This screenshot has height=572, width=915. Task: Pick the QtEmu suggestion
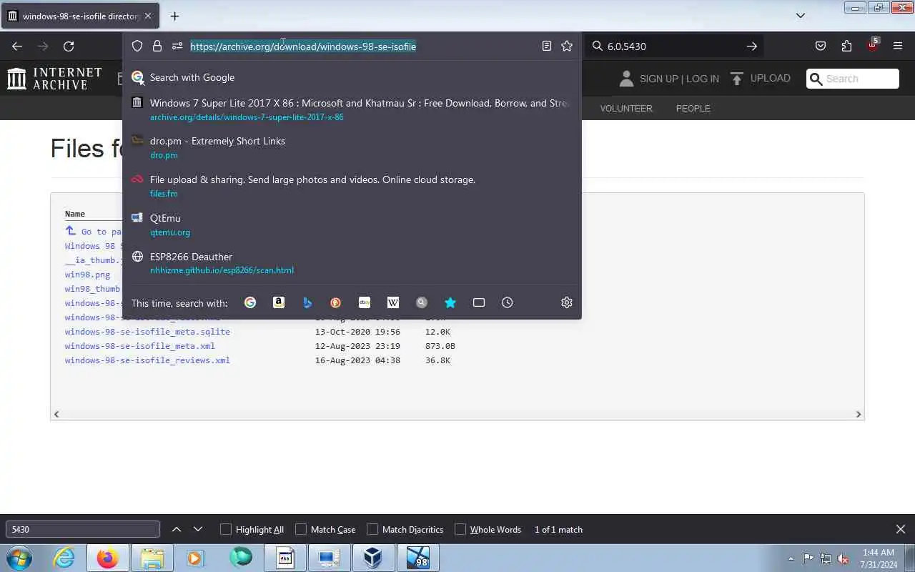pos(352,225)
